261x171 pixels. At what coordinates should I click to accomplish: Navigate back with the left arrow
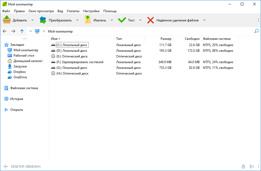tap(5, 31)
